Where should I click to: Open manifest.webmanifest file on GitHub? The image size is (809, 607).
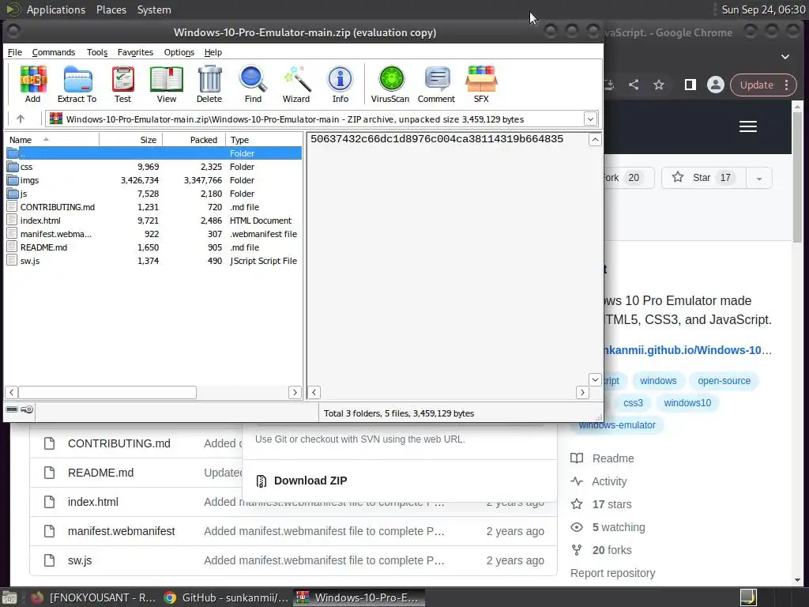point(121,531)
